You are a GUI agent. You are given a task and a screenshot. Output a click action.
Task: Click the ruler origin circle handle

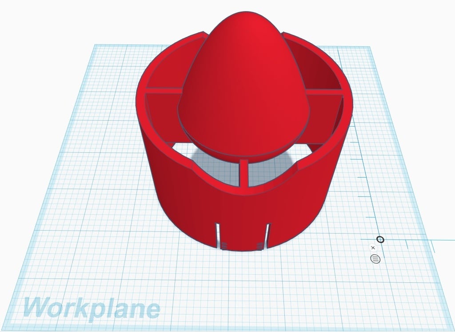(380, 240)
